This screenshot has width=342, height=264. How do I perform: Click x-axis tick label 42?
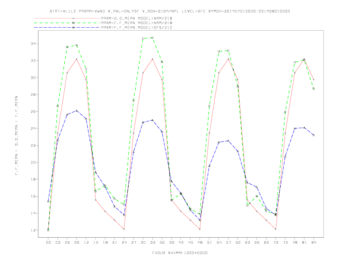pyautogui.click(x=181, y=242)
